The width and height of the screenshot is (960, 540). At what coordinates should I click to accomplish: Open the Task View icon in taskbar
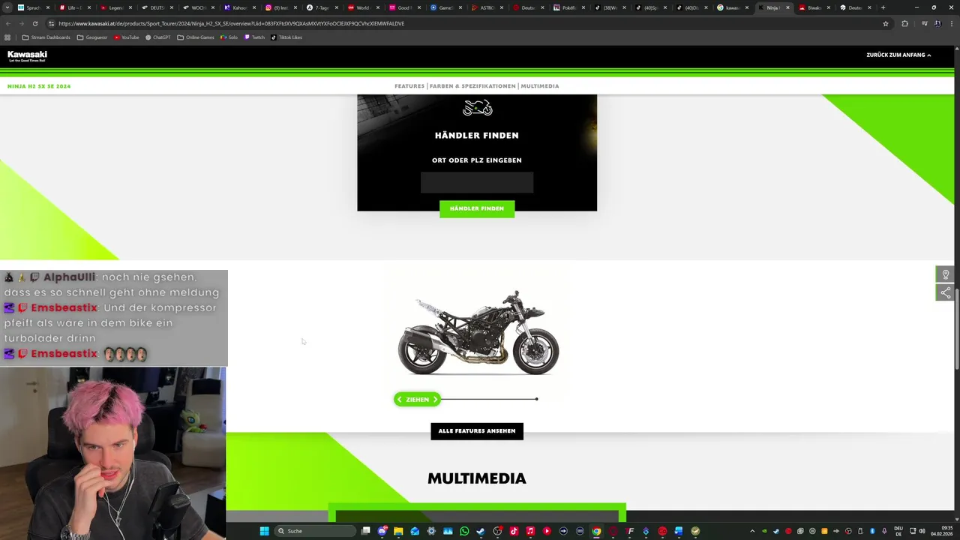pos(365,531)
